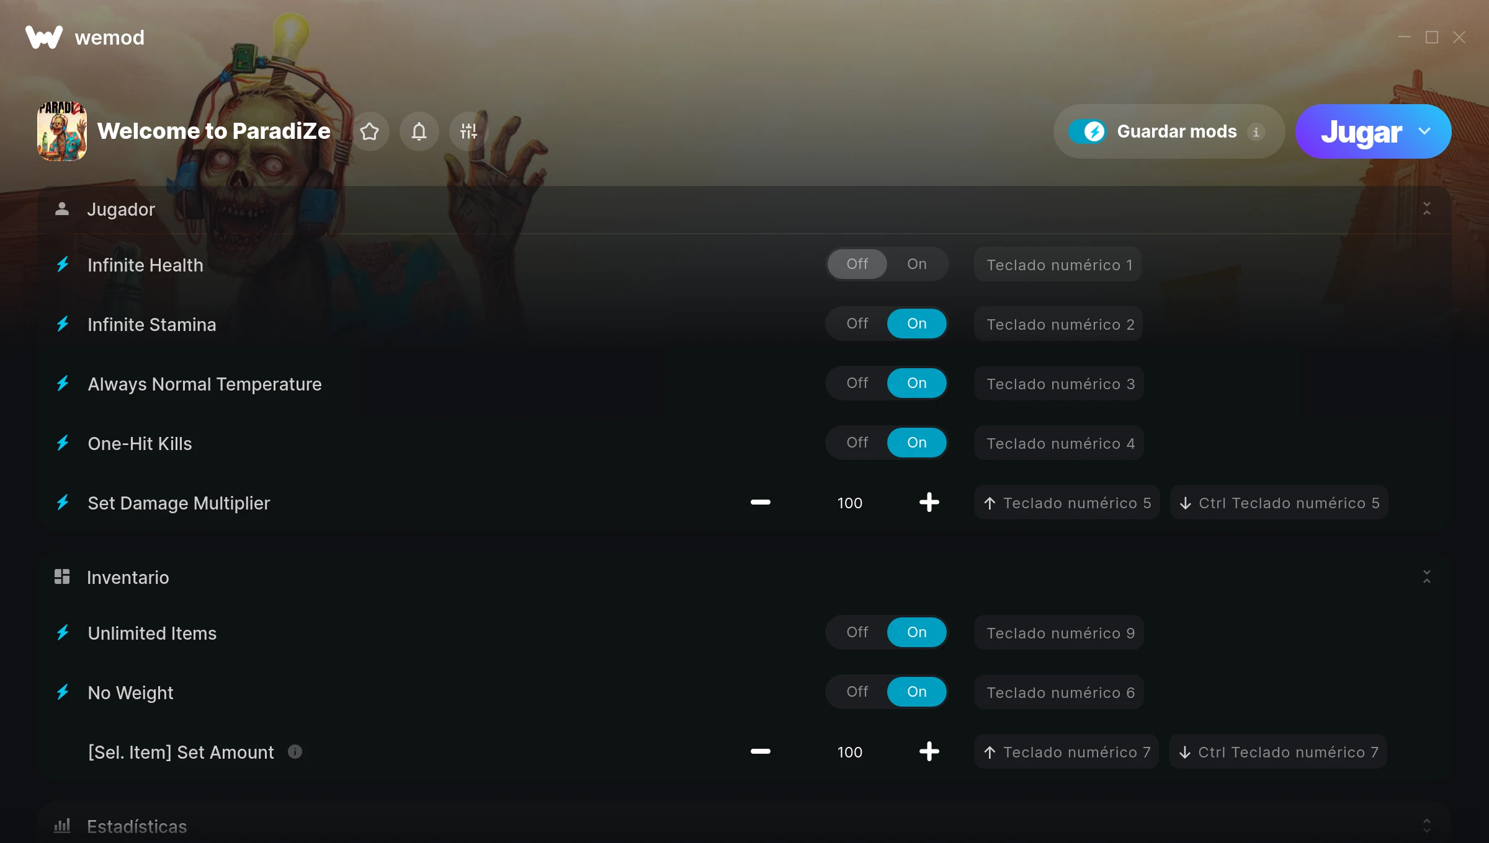
Task: Edit the Set Damage Multiplier value field
Action: click(849, 503)
